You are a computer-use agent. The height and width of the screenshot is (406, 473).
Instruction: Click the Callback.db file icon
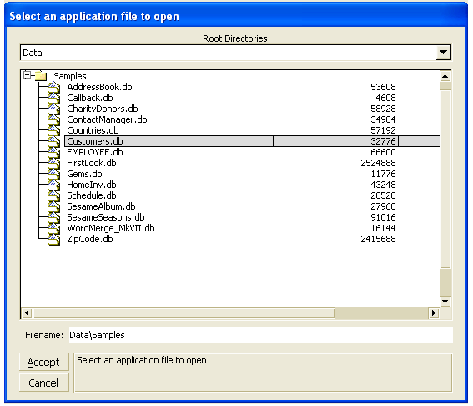click(x=53, y=98)
